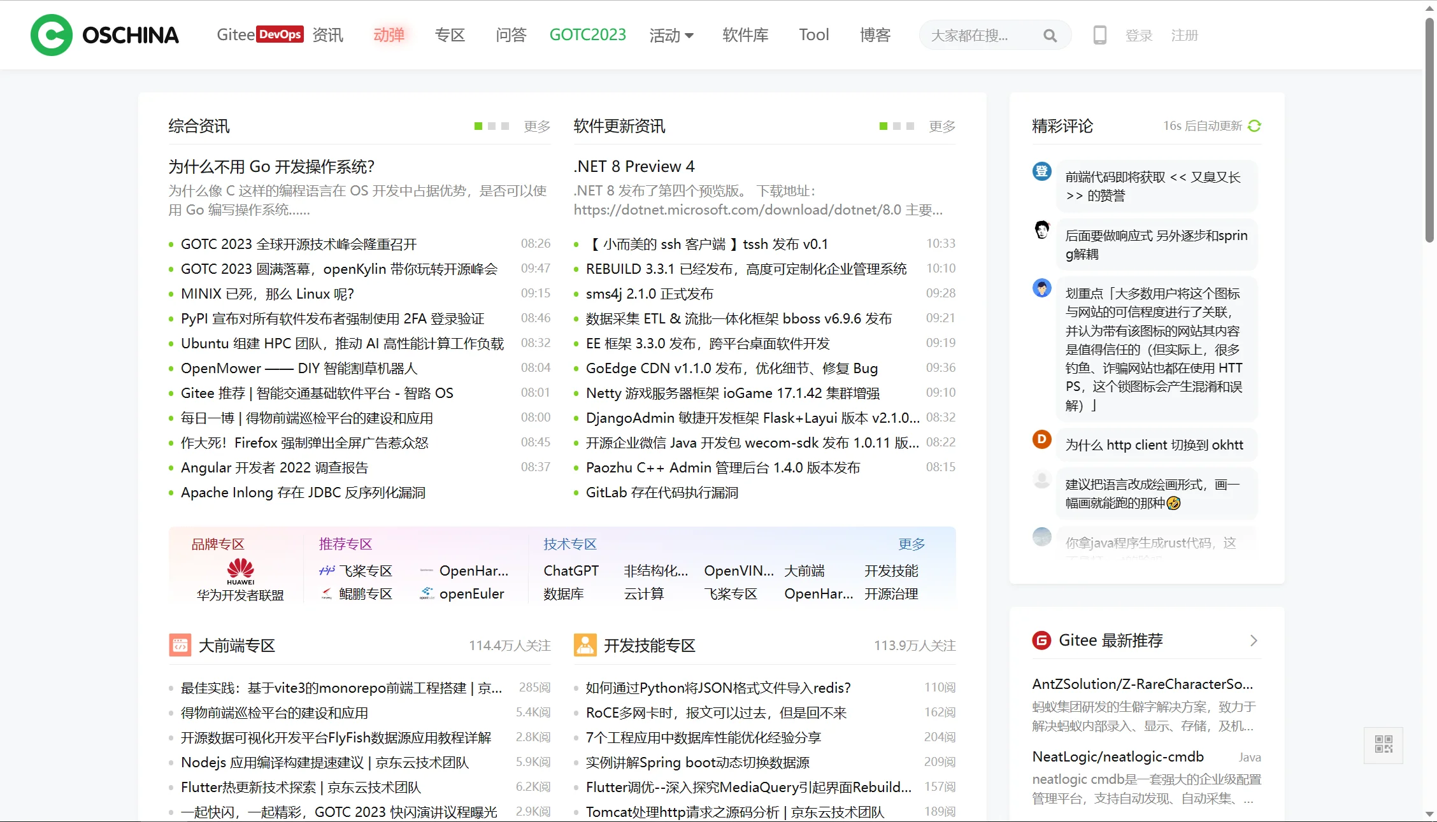Open the 问答 nav item
This screenshot has width=1437, height=822.
(511, 35)
